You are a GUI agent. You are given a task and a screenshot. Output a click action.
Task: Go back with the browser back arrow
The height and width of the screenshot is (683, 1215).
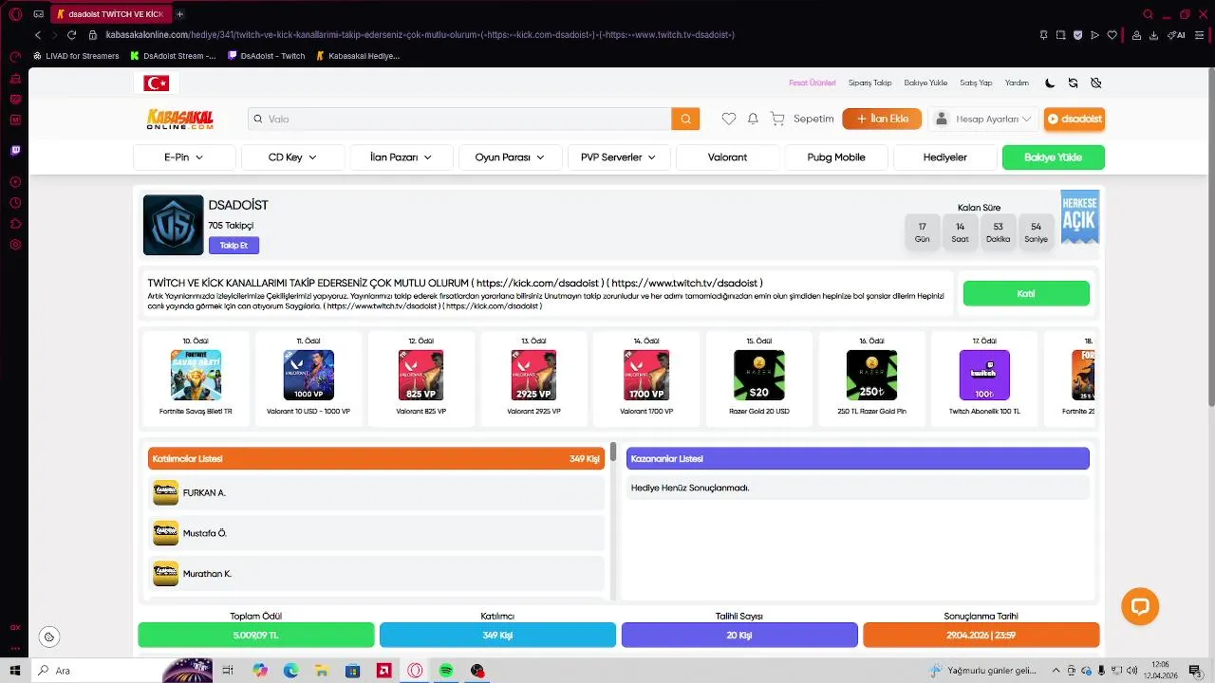38,35
